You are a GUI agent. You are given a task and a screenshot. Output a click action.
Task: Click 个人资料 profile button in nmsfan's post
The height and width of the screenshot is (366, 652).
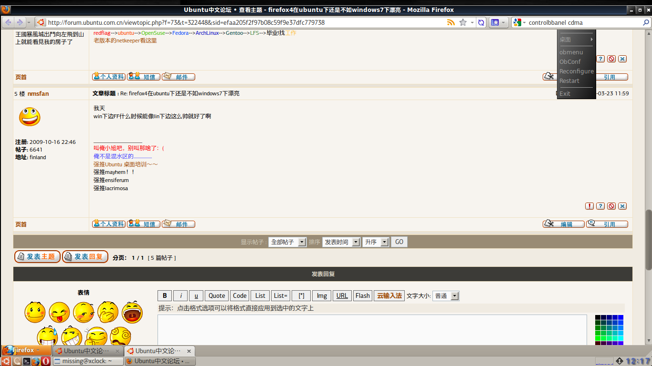(x=109, y=224)
